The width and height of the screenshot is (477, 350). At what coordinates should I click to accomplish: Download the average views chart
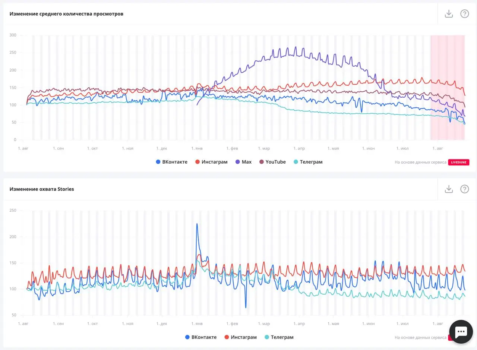449,14
